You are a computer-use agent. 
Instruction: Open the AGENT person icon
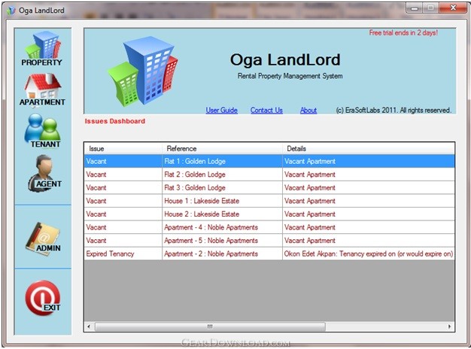point(44,173)
